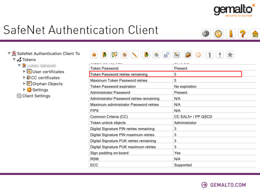Click the 'Sign padding on-board' row
Image resolution: width=260 pixels, height=194 pixels.
172,153
